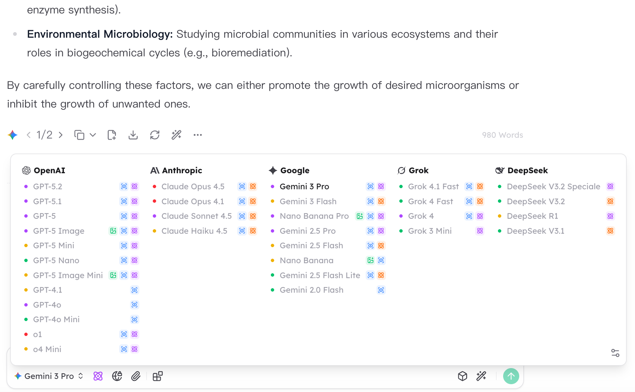Toggle the purple reasoning atom in input bar
635x392 pixels.
coord(98,376)
